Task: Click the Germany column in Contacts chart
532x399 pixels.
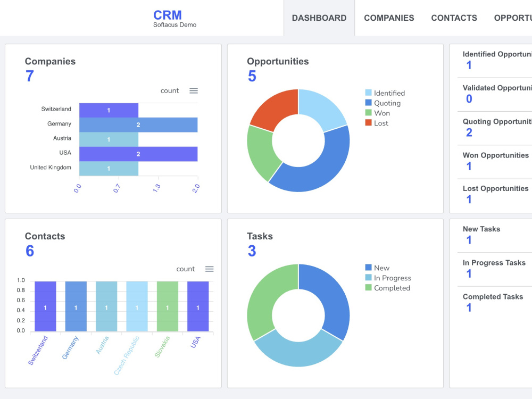Action: click(76, 306)
